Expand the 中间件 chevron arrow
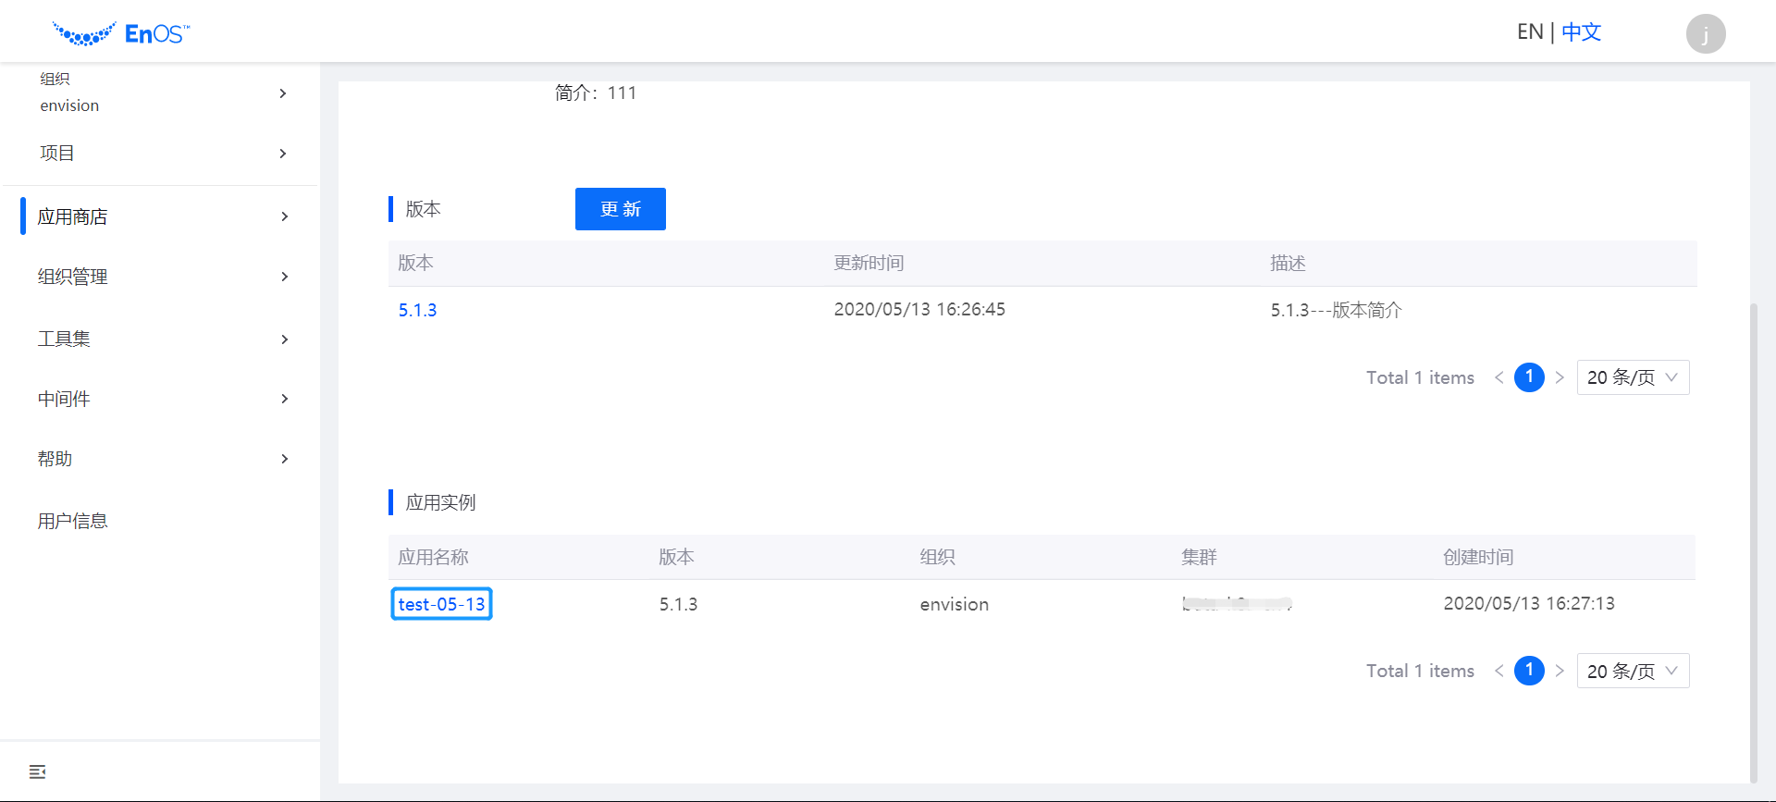1776x802 pixels. (284, 399)
